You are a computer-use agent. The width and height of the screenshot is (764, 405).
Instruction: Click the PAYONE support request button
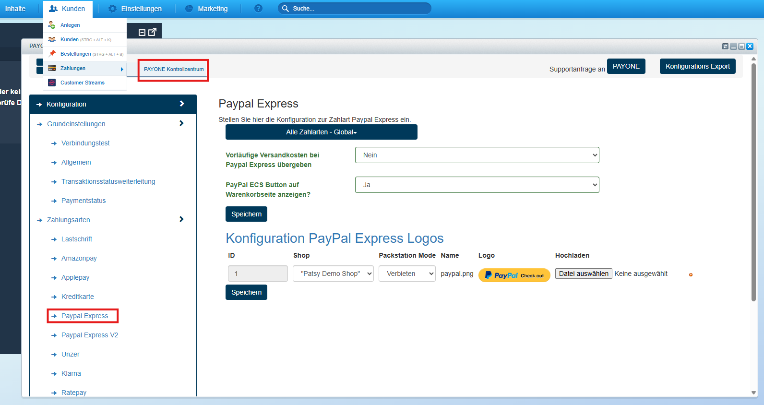coord(626,66)
